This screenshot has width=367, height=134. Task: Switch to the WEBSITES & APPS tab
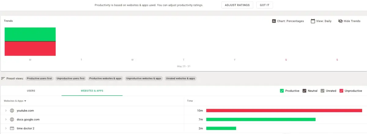point(92,91)
